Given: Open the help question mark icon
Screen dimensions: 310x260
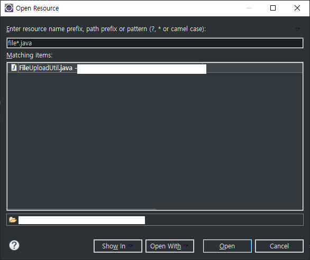Looking at the screenshot, I should 14,245.
